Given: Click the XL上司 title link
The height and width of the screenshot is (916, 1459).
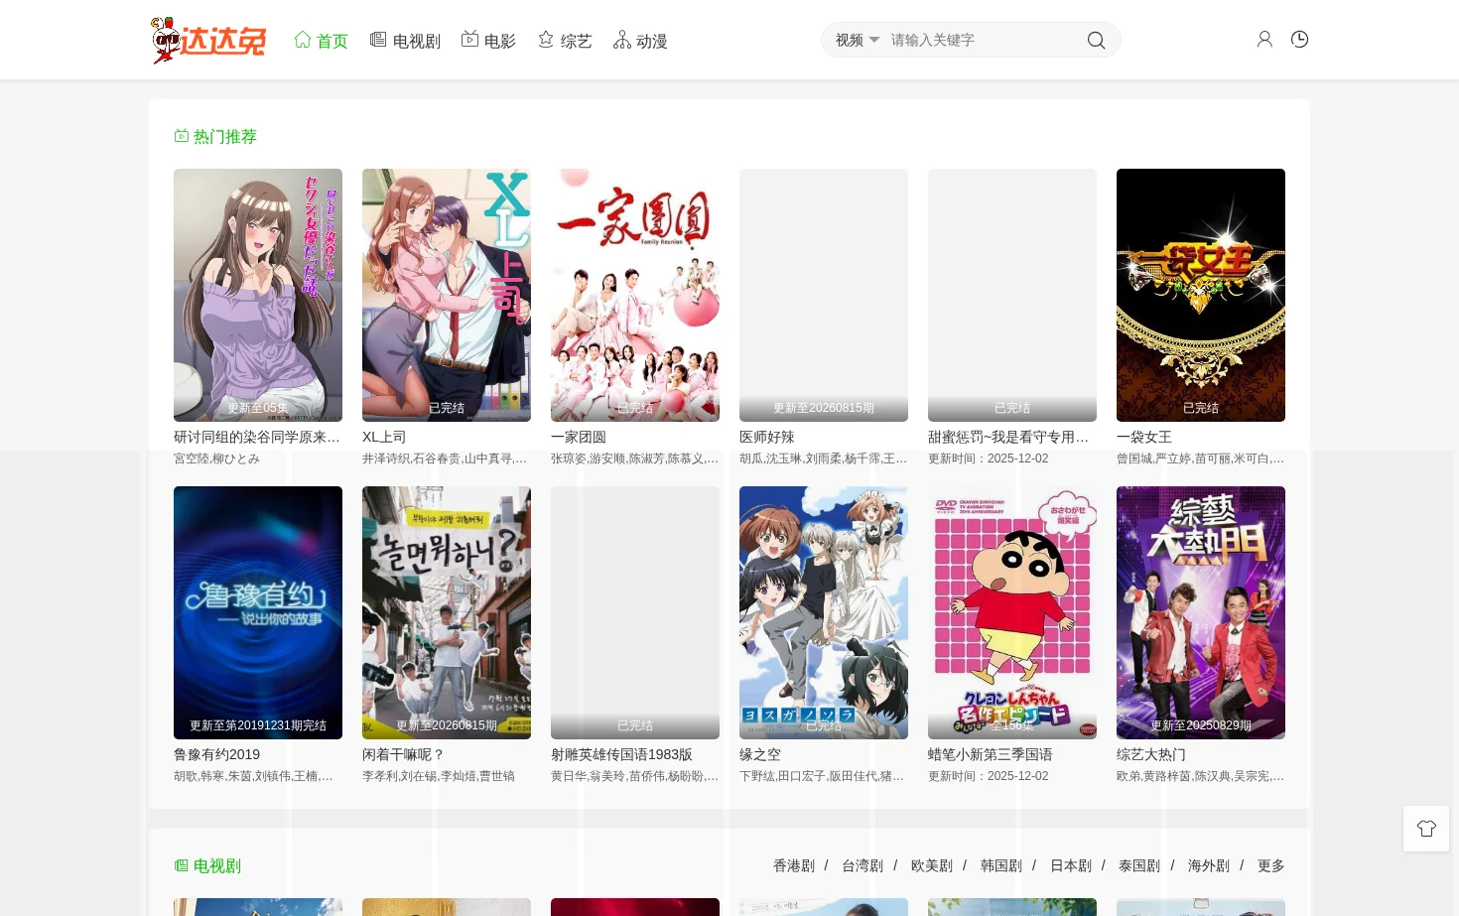Looking at the screenshot, I should pyautogui.click(x=384, y=437).
